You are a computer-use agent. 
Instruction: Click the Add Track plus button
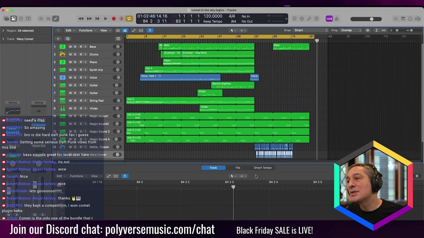pos(58,39)
